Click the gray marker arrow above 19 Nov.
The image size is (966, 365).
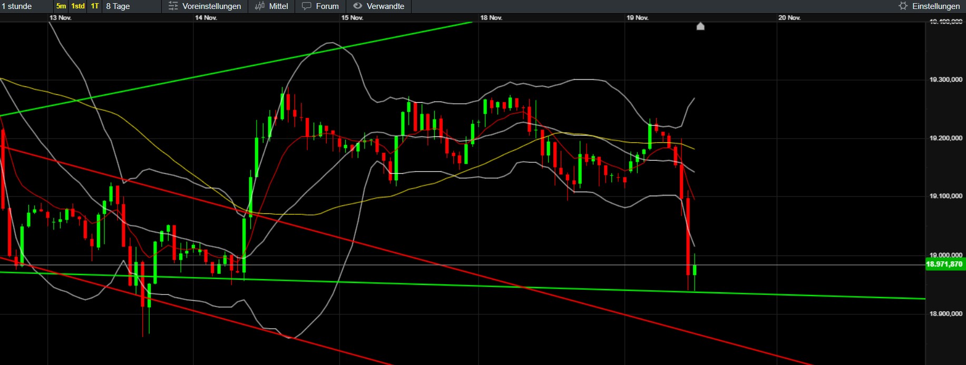pyautogui.click(x=700, y=26)
